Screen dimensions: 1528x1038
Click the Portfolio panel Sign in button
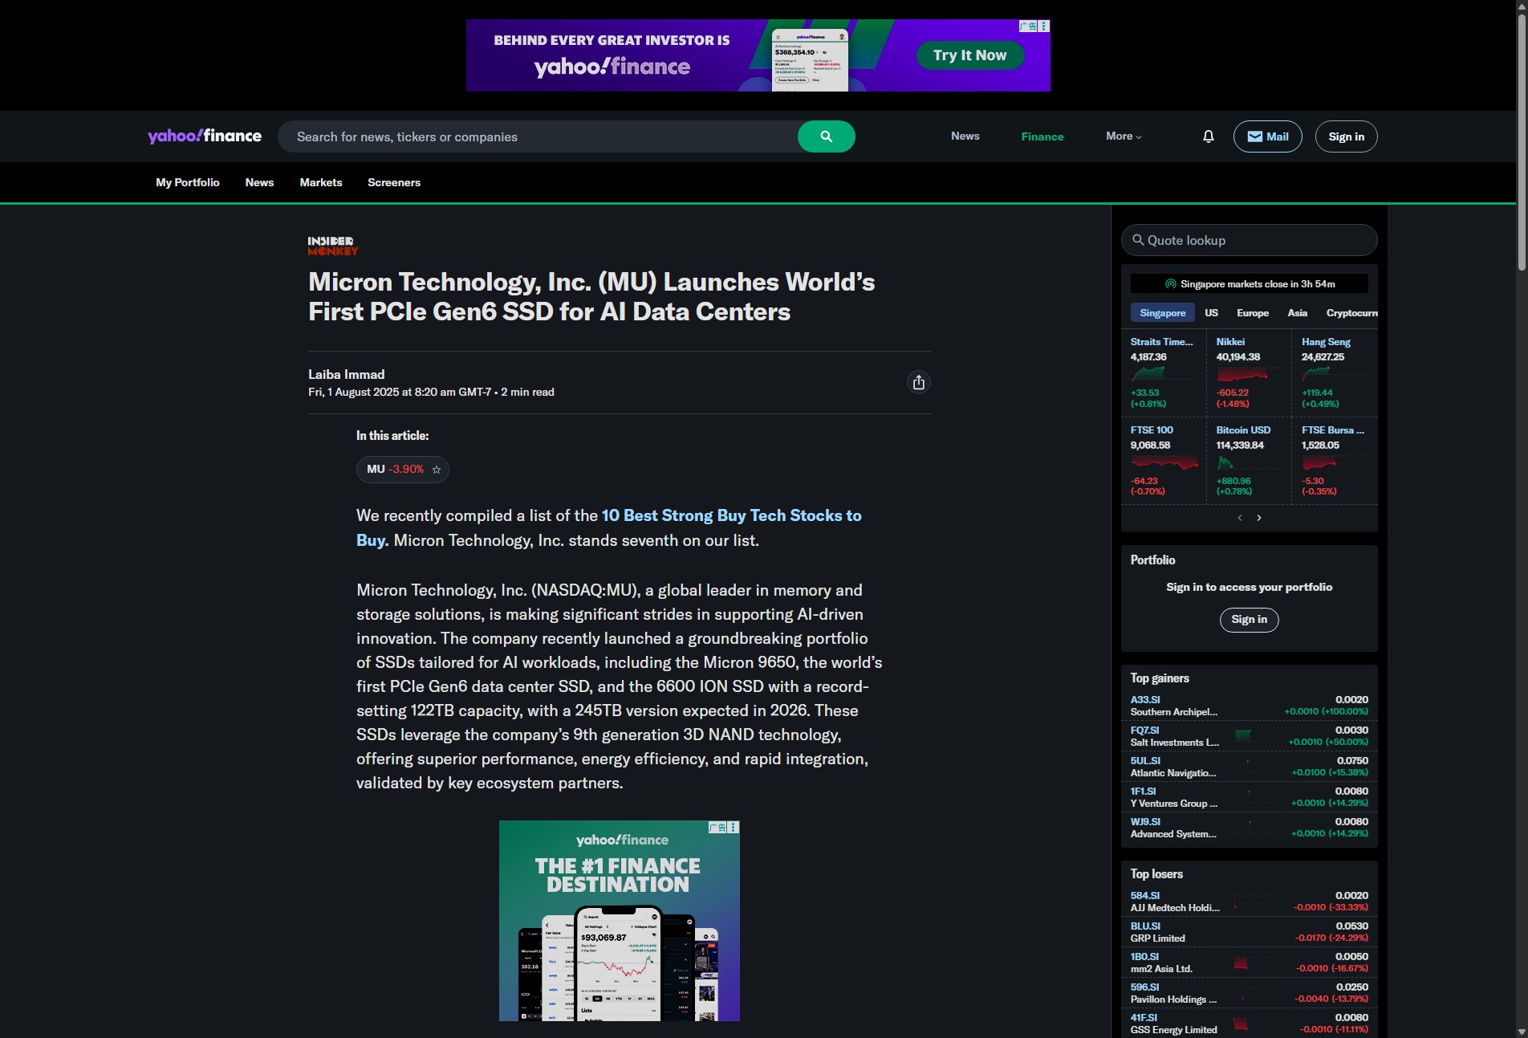(1249, 620)
